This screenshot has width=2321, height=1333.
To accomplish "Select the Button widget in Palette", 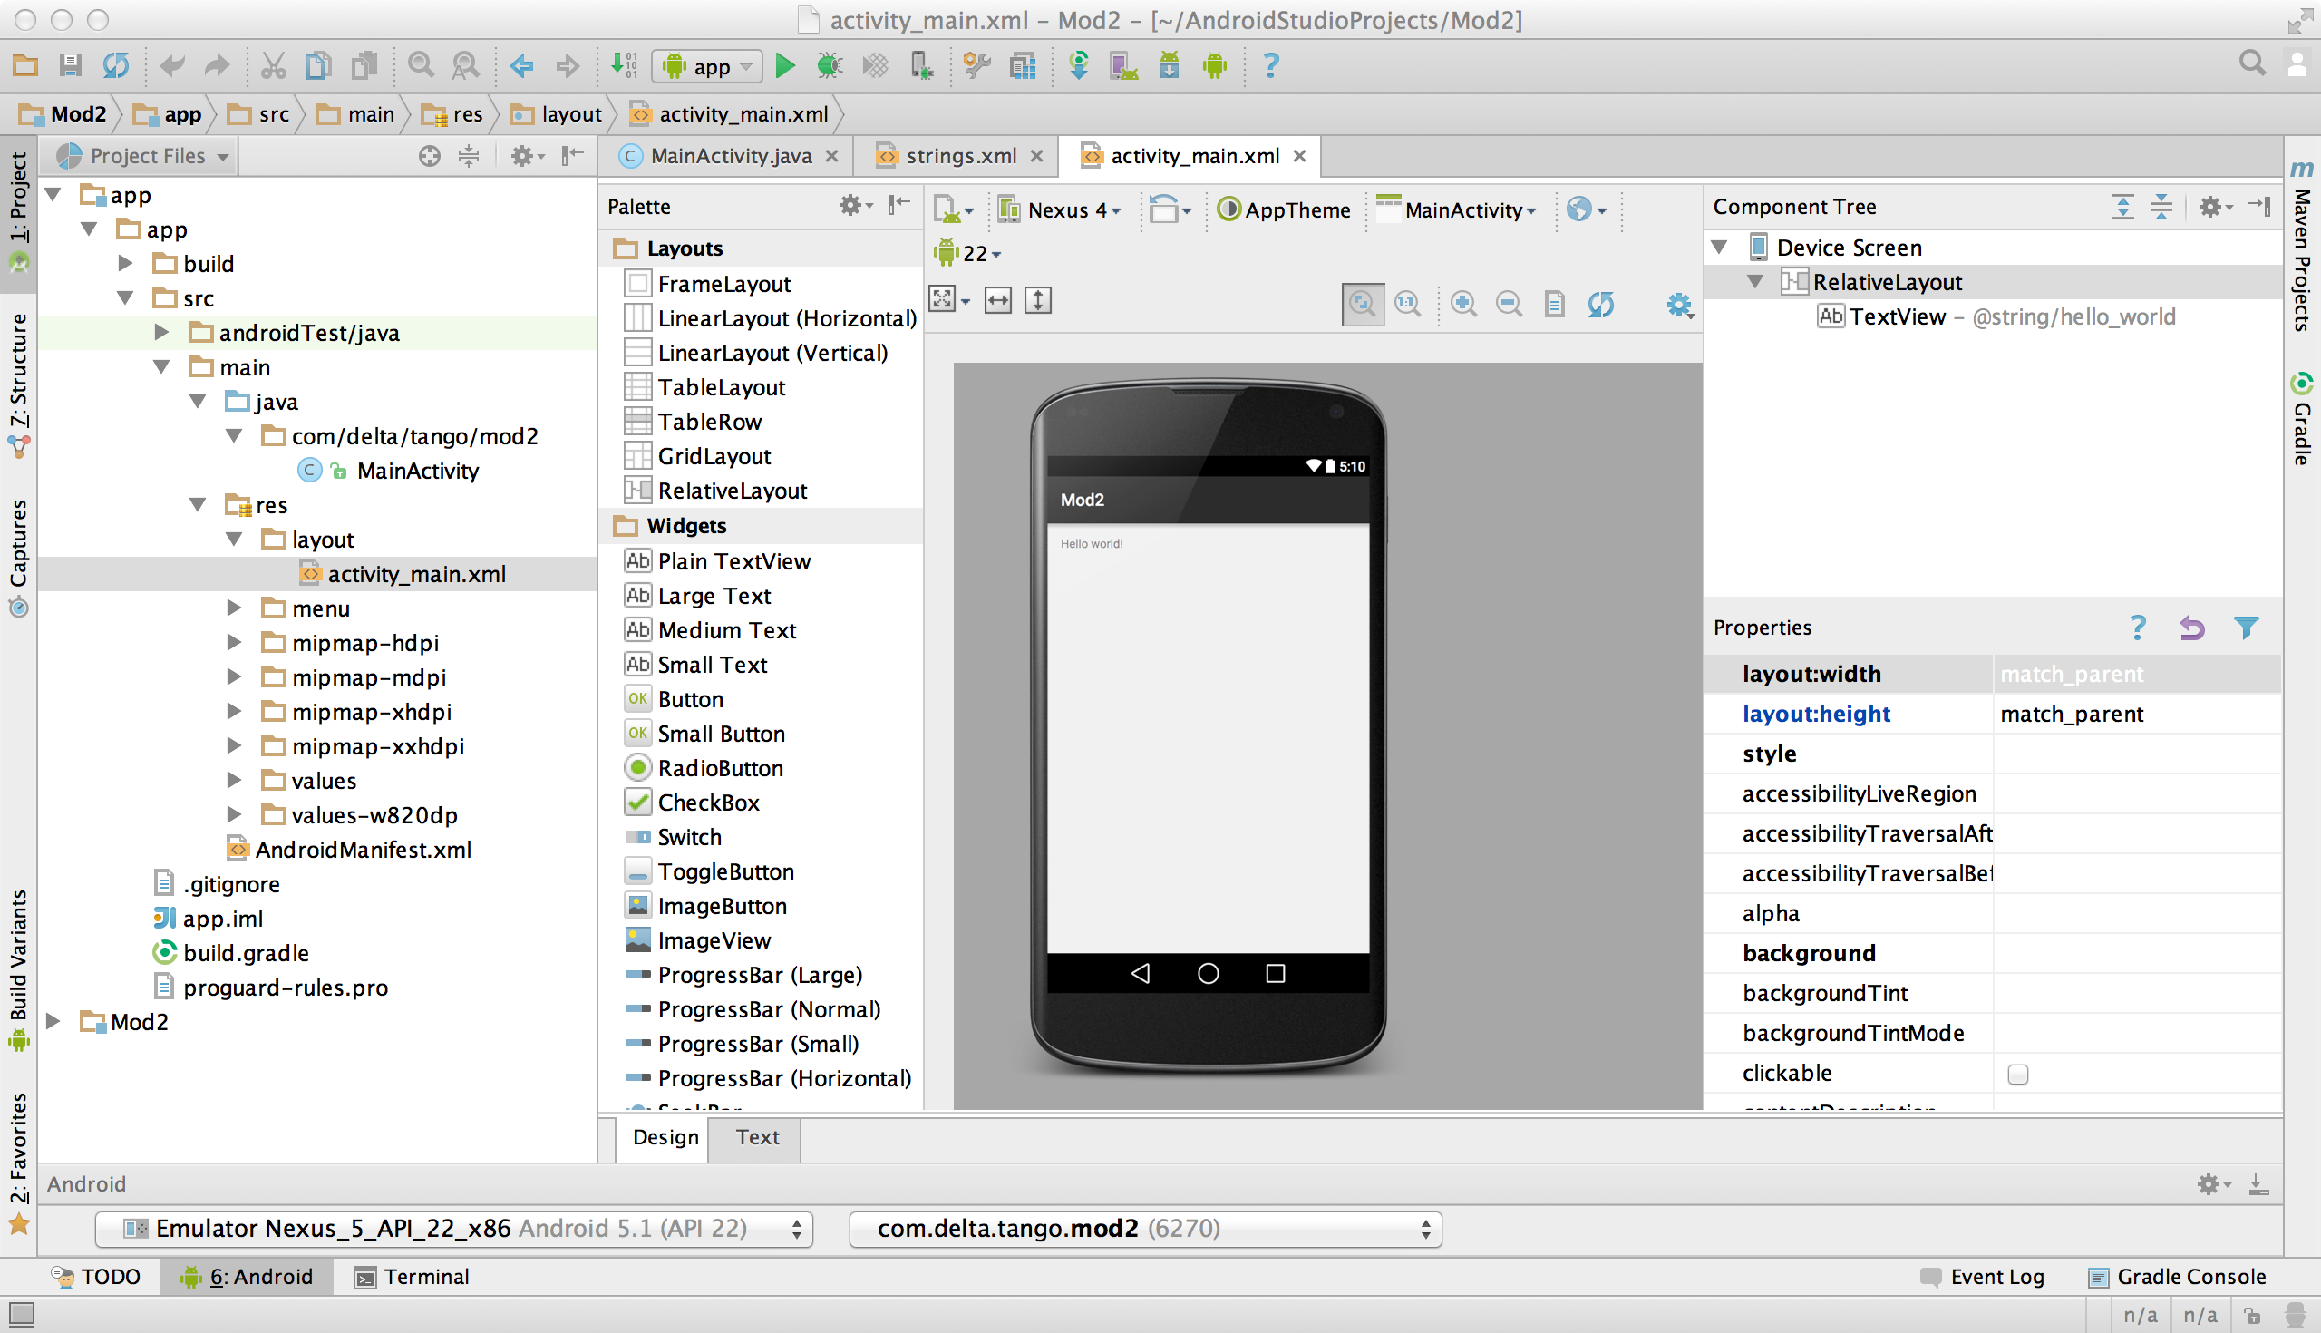I will click(x=690, y=699).
